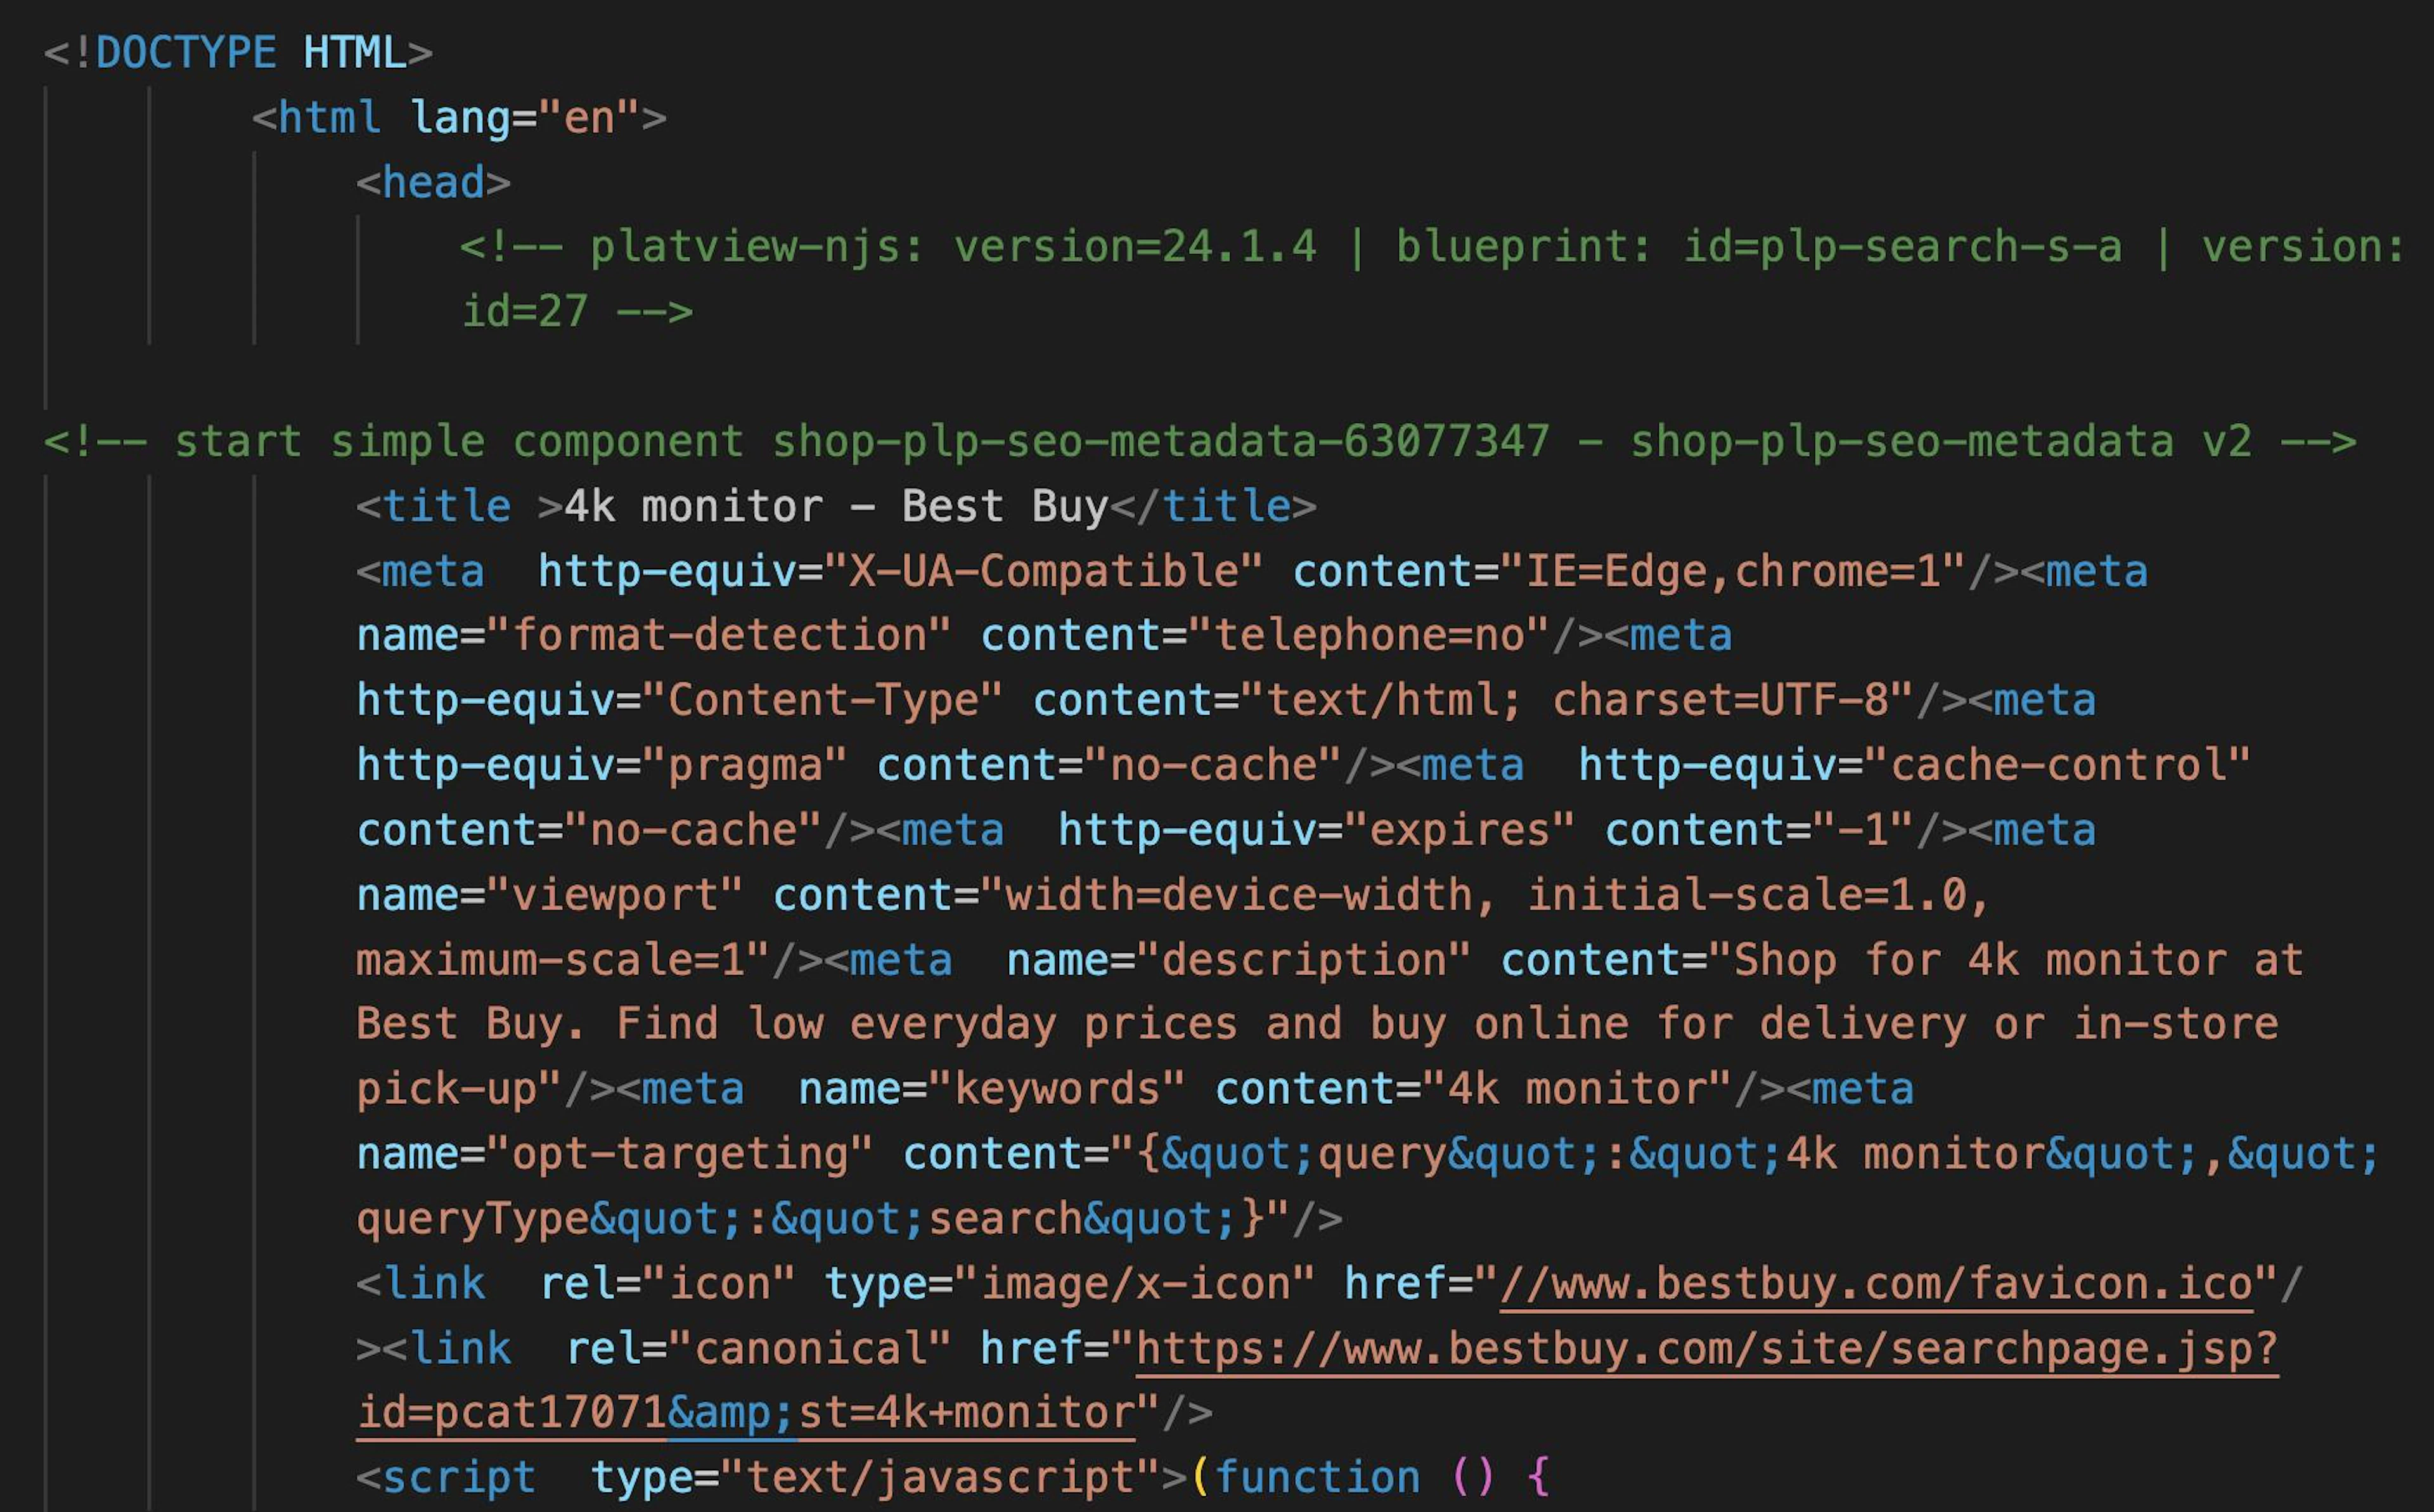
Task: Click shop-plp-seo-metadata-63077347 in the comment
Action: coord(1161,441)
